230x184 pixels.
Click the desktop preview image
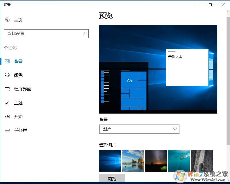[158, 69]
